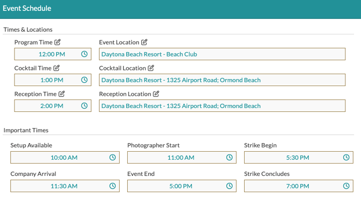Open the clock picker for Strike Concludes
361x206 pixels.
coord(346,186)
